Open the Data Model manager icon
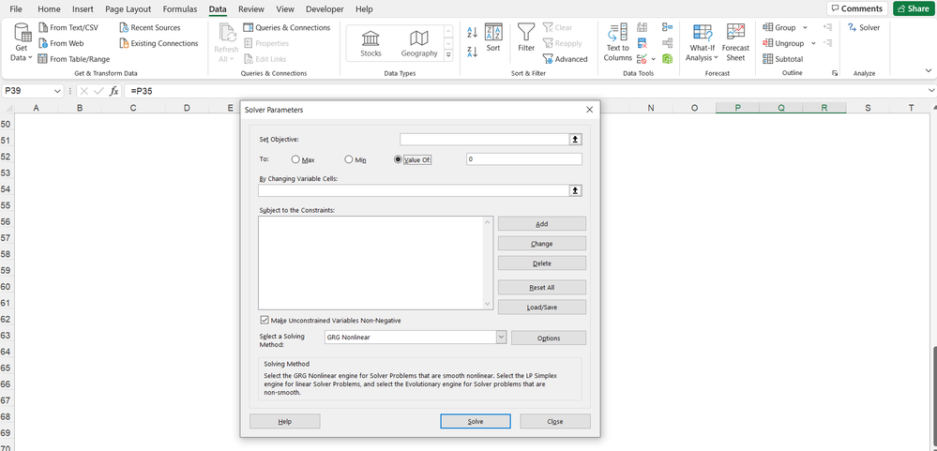 [668, 58]
